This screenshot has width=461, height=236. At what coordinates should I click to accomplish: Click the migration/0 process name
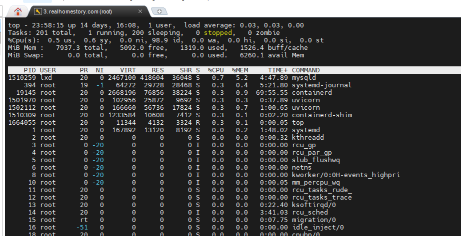point(313,220)
